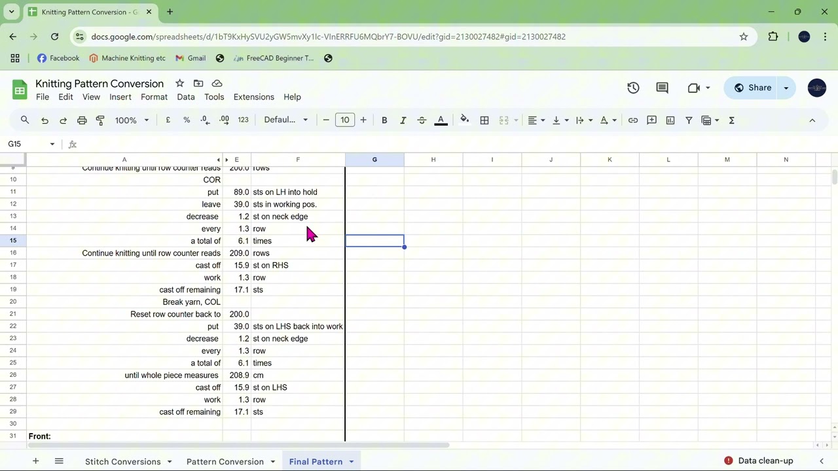This screenshot has height=471, width=838.
Task: Click the search menus magnifier icon
Action: pyautogui.click(x=25, y=120)
